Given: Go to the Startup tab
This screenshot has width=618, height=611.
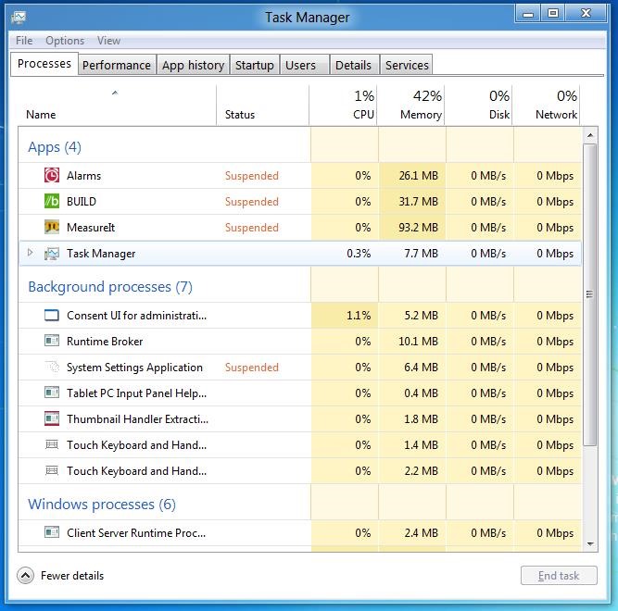Looking at the screenshot, I should [x=255, y=65].
